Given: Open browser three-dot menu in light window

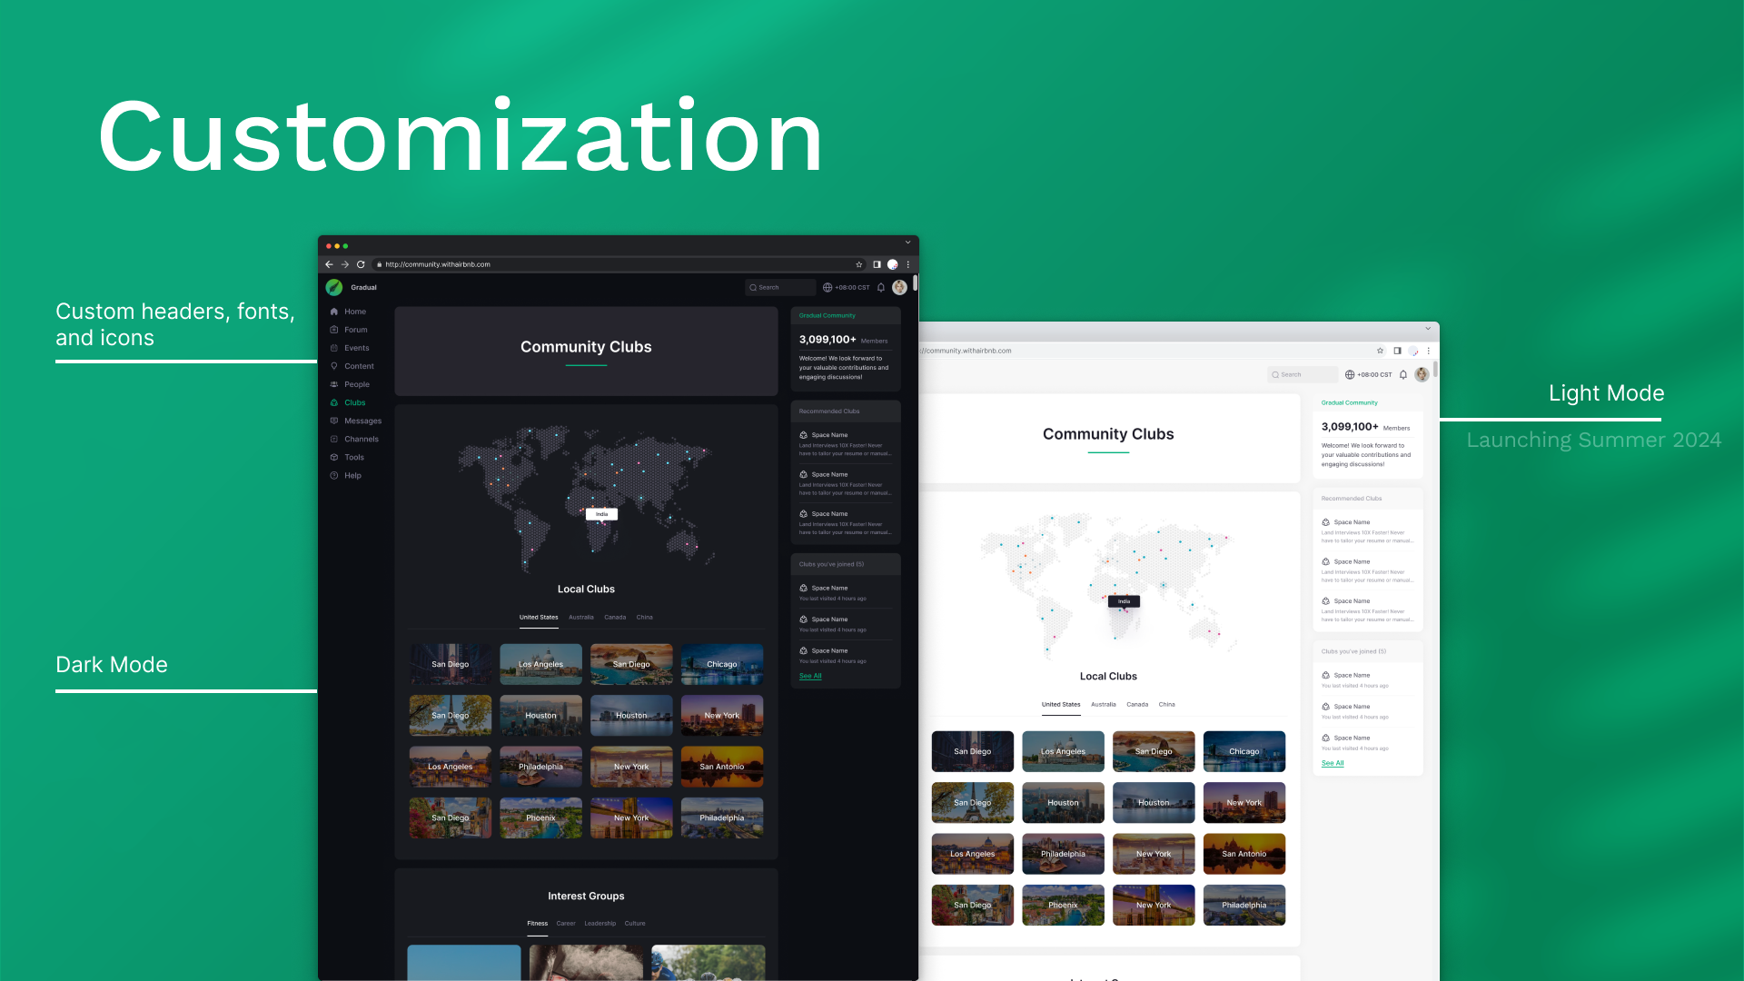Looking at the screenshot, I should [x=1429, y=351].
